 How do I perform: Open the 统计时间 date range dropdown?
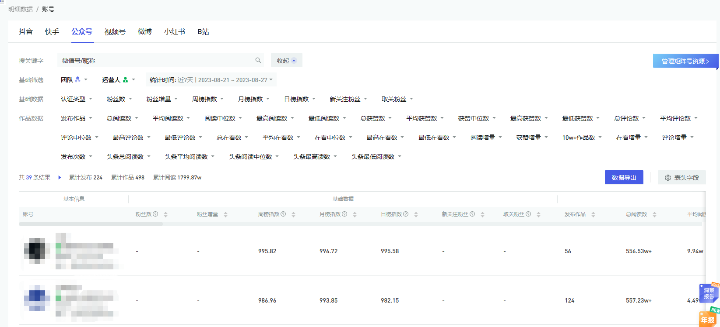coord(211,79)
